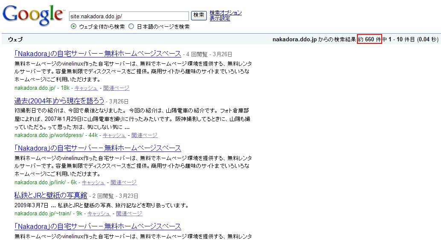Open 関連ページ link for nakadora.ddo.jp/ - 18k

click(116, 88)
